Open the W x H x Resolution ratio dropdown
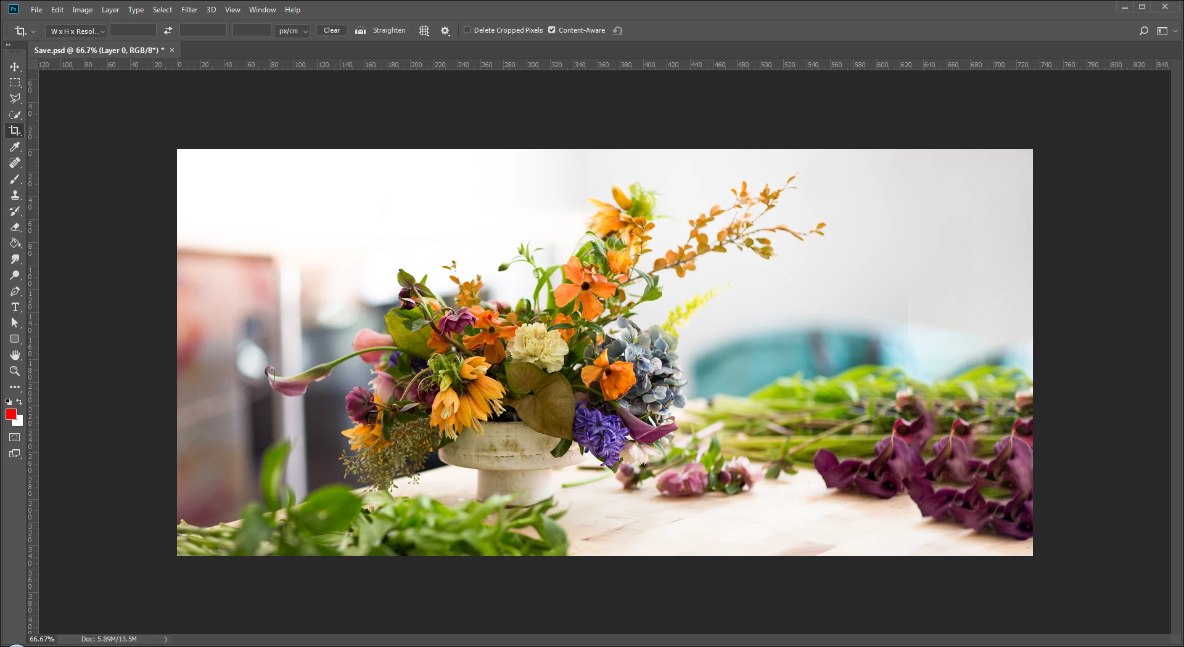The width and height of the screenshot is (1184, 647). coord(76,31)
